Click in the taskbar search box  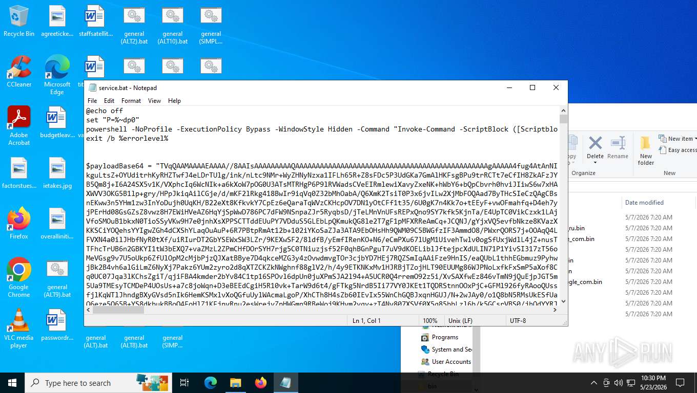tap(97, 383)
